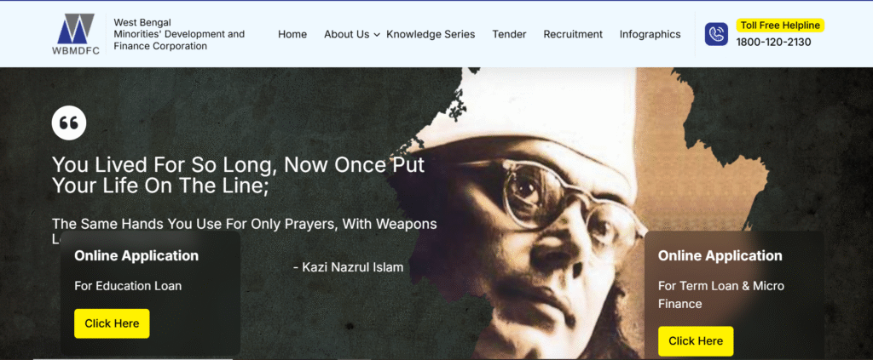
Task: Click the WBMDFC logo
Action: pyautogui.click(x=76, y=34)
